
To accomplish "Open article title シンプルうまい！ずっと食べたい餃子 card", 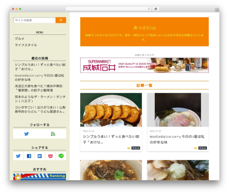I will (111, 139).
